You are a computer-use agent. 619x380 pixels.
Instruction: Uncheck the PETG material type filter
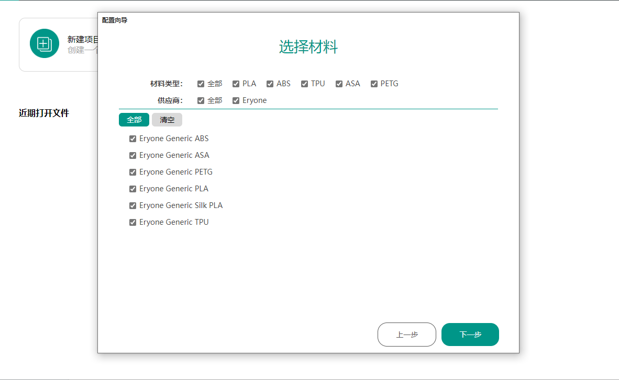tap(374, 84)
